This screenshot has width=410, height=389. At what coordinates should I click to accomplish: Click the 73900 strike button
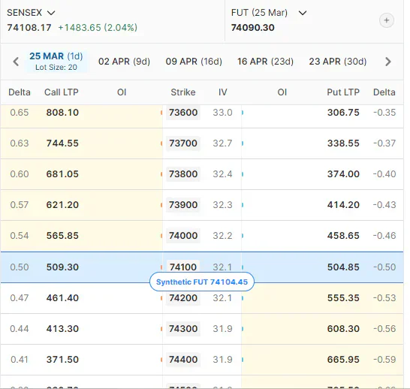click(x=183, y=205)
